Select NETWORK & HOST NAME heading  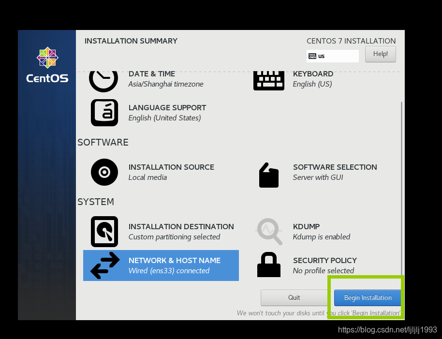[174, 260]
